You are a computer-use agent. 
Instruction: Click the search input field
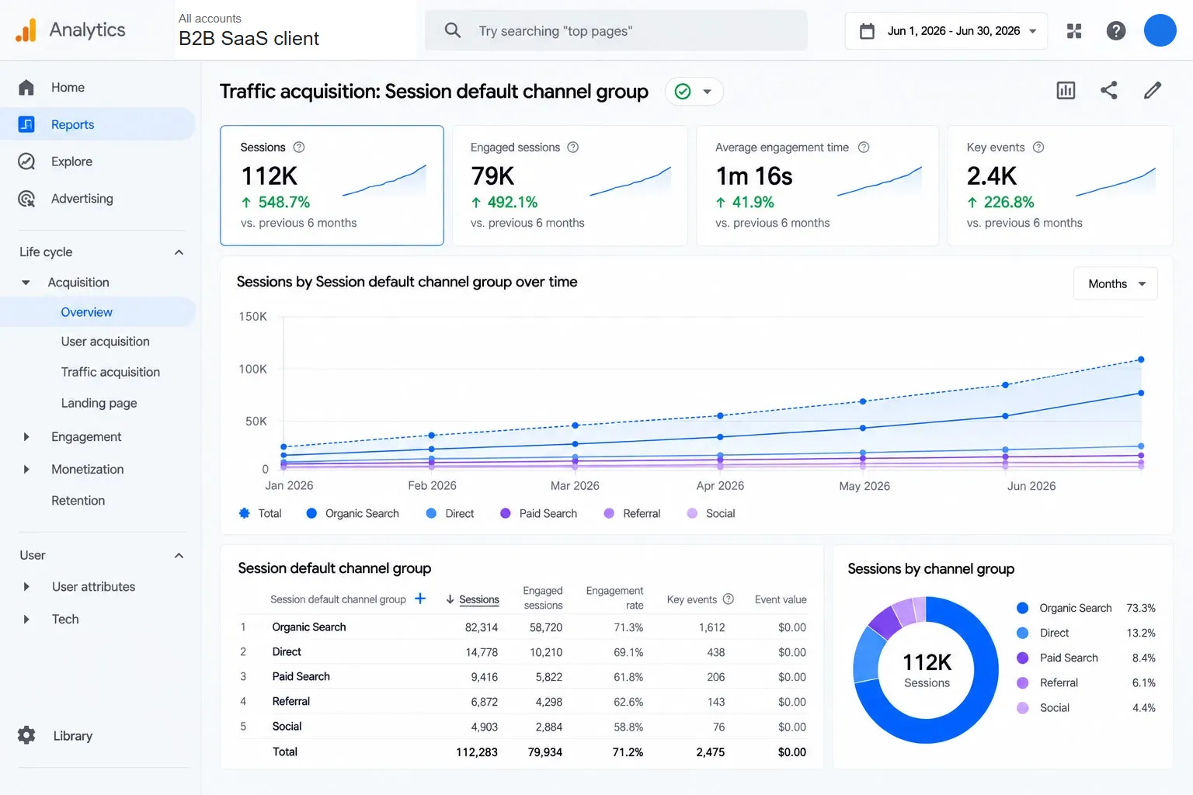pyautogui.click(x=616, y=31)
